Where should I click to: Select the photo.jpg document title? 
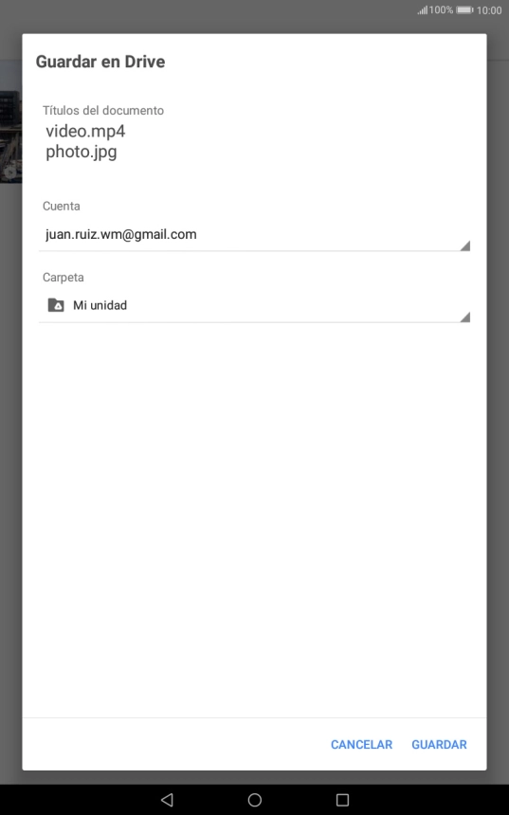[x=82, y=153]
